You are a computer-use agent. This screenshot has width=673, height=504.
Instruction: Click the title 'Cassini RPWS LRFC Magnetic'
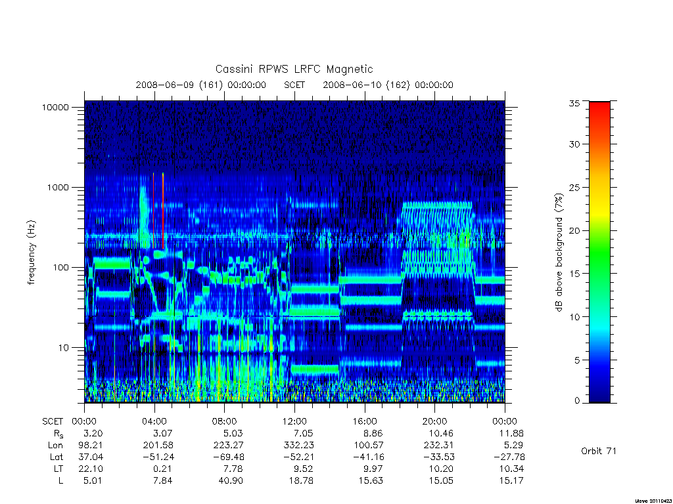click(294, 69)
